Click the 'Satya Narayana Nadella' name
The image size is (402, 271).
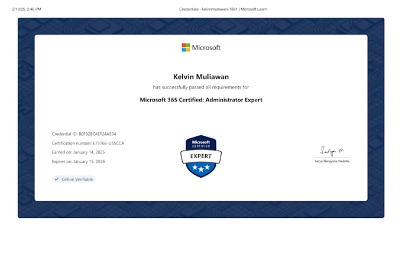pyautogui.click(x=332, y=161)
